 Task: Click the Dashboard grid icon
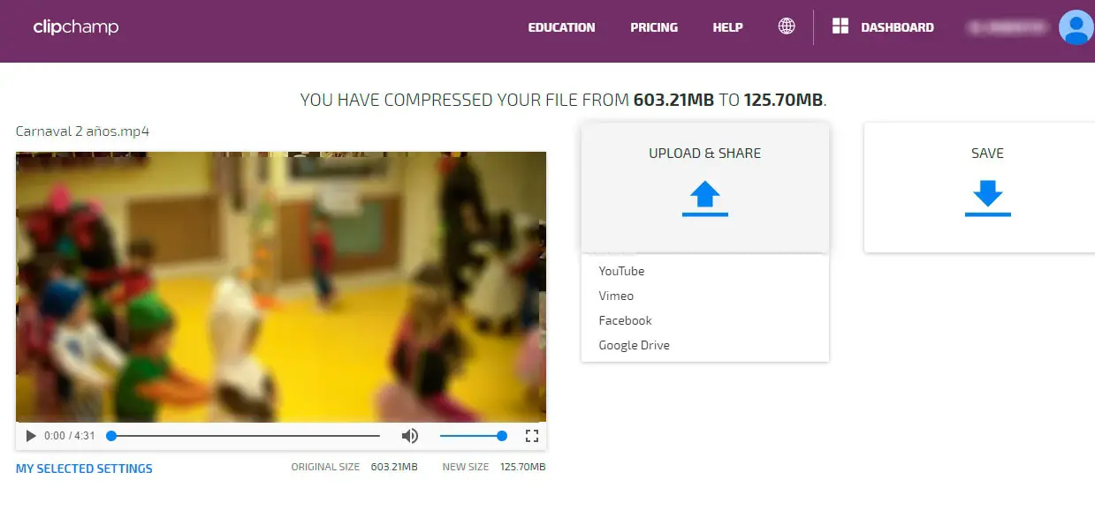pos(840,26)
